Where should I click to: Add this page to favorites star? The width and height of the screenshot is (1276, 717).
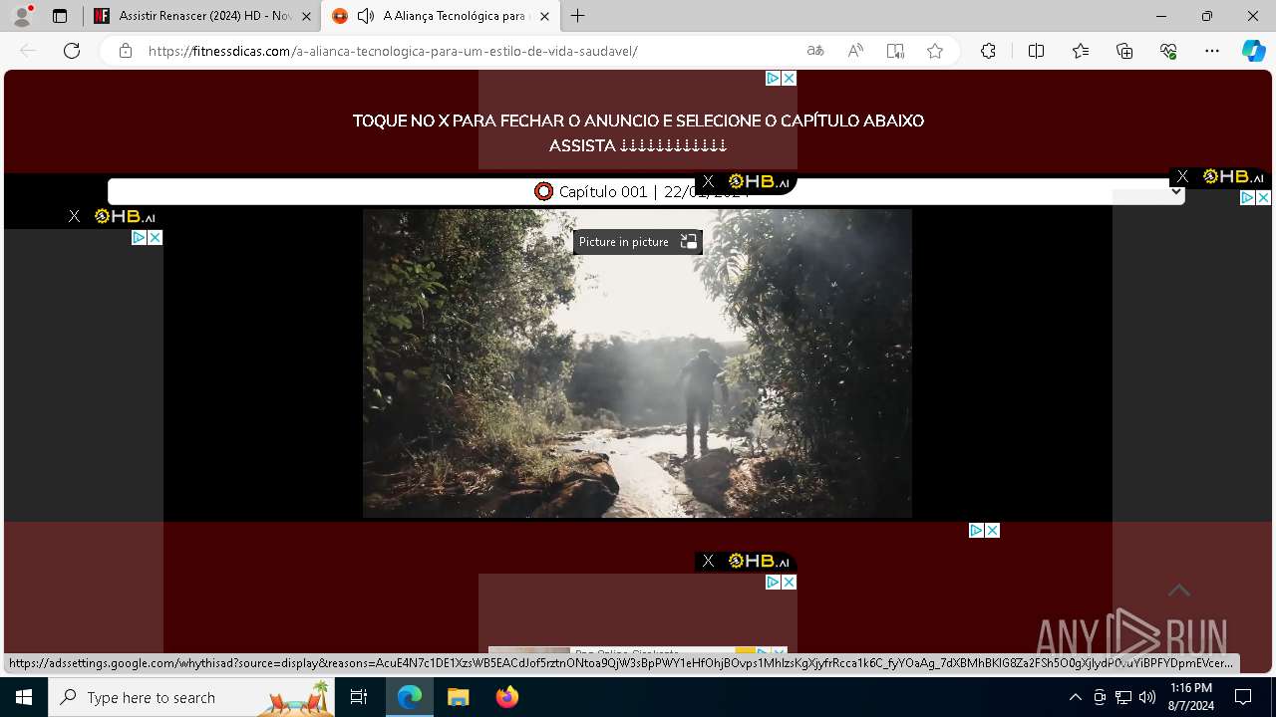click(x=935, y=51)
